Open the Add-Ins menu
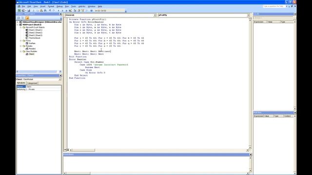Viewport: 312px width, 175px height. [x=82, y=6]
